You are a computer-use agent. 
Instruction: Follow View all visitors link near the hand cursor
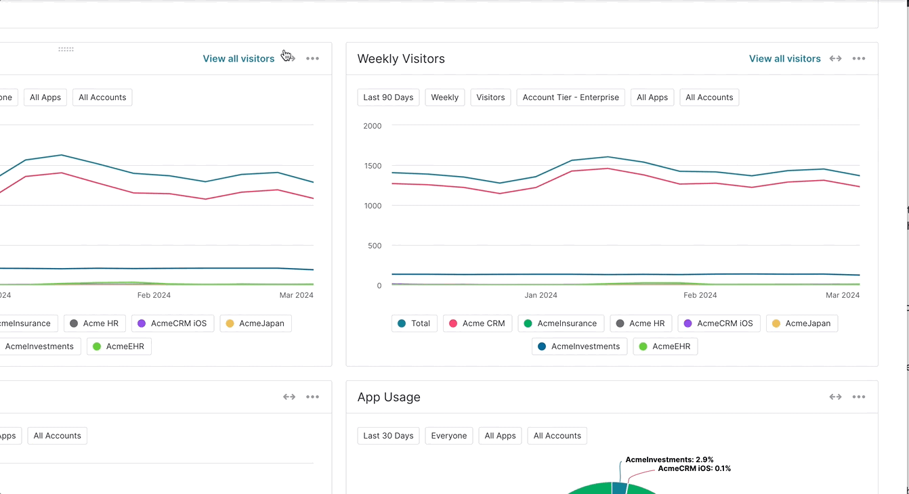pyautogui.click(x=238, y=59)
